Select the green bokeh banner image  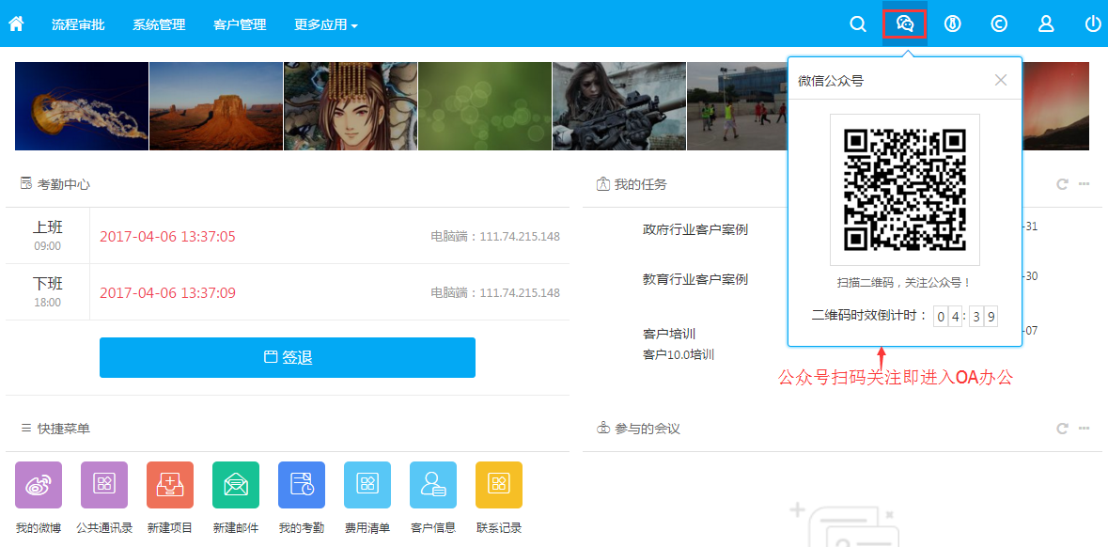pos(485,106)
